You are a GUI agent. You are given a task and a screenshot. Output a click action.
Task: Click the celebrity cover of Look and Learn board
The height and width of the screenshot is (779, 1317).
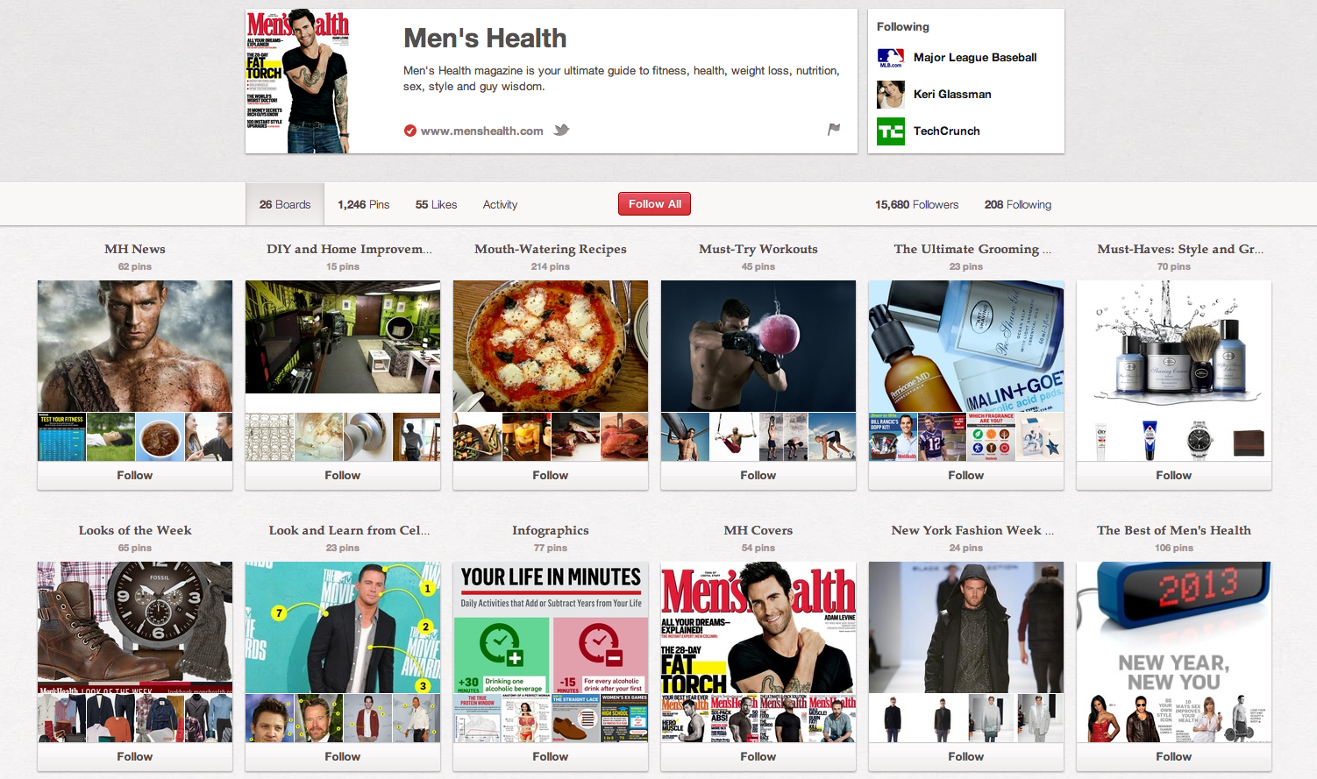tap(343, 627)
